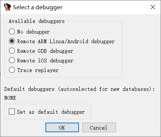Click the NONE default debugger value
The width and height of the screenshot is (161, 137).
pos(10,98)
